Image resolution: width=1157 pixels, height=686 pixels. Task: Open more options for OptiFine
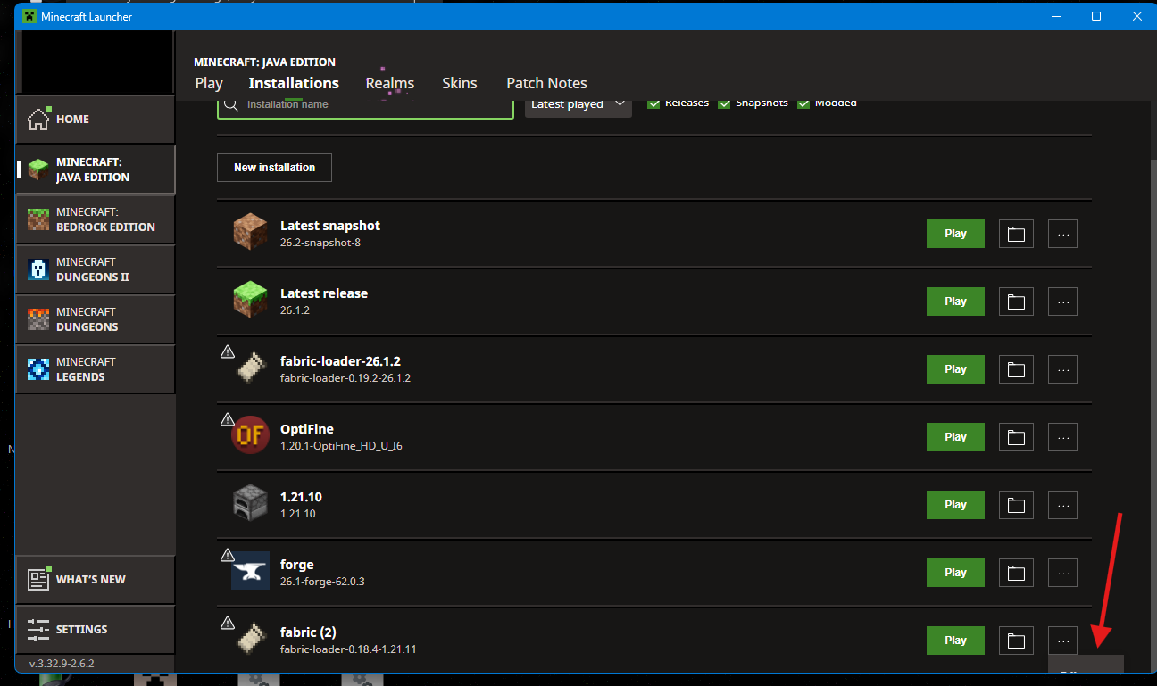[1062, 437]
